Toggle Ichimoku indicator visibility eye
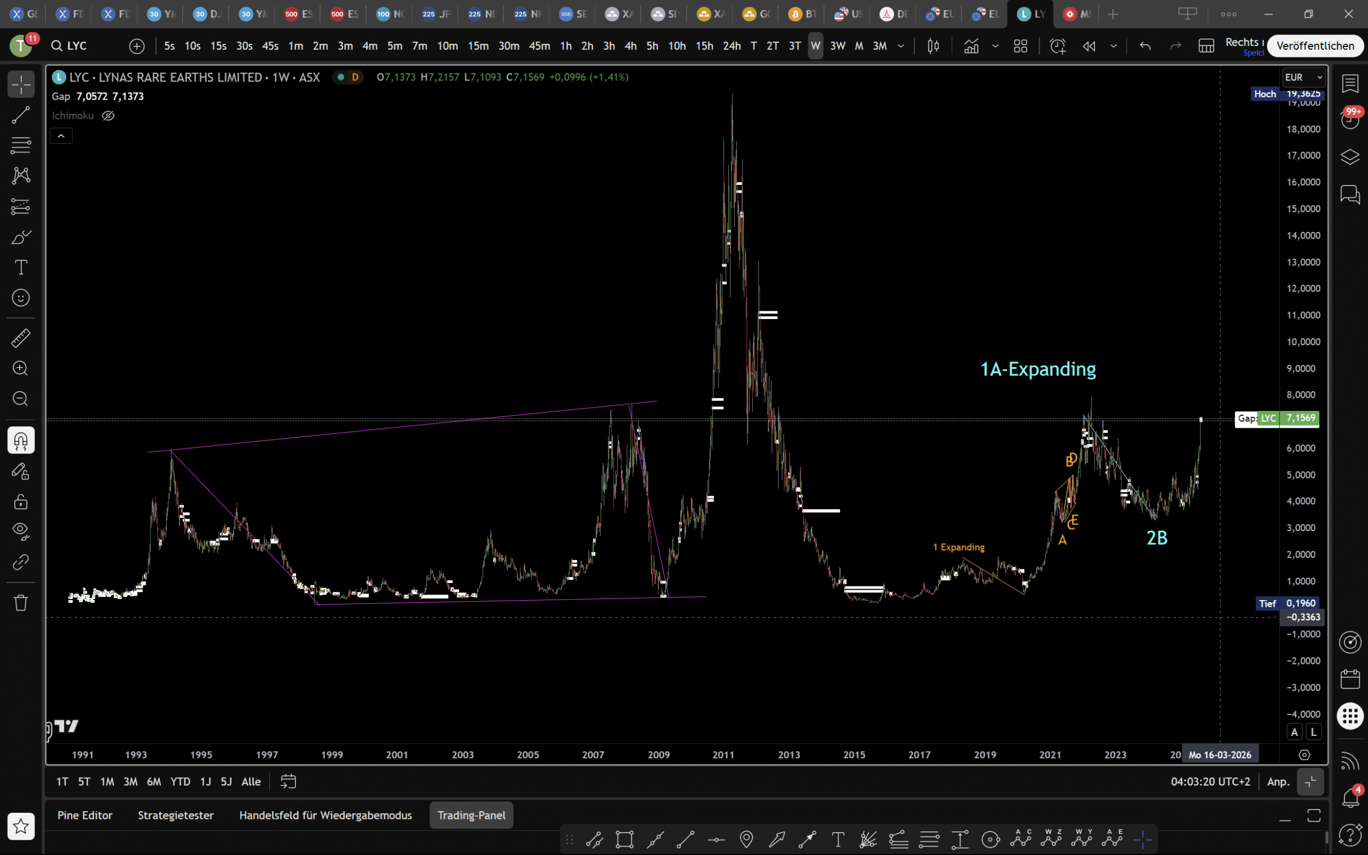 pyautogui.click(x=108, y=116)
